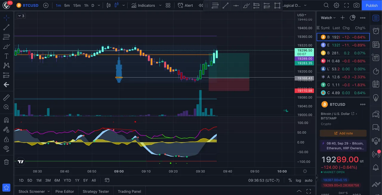Toggle magnet mode

click(x=6, y=120)
